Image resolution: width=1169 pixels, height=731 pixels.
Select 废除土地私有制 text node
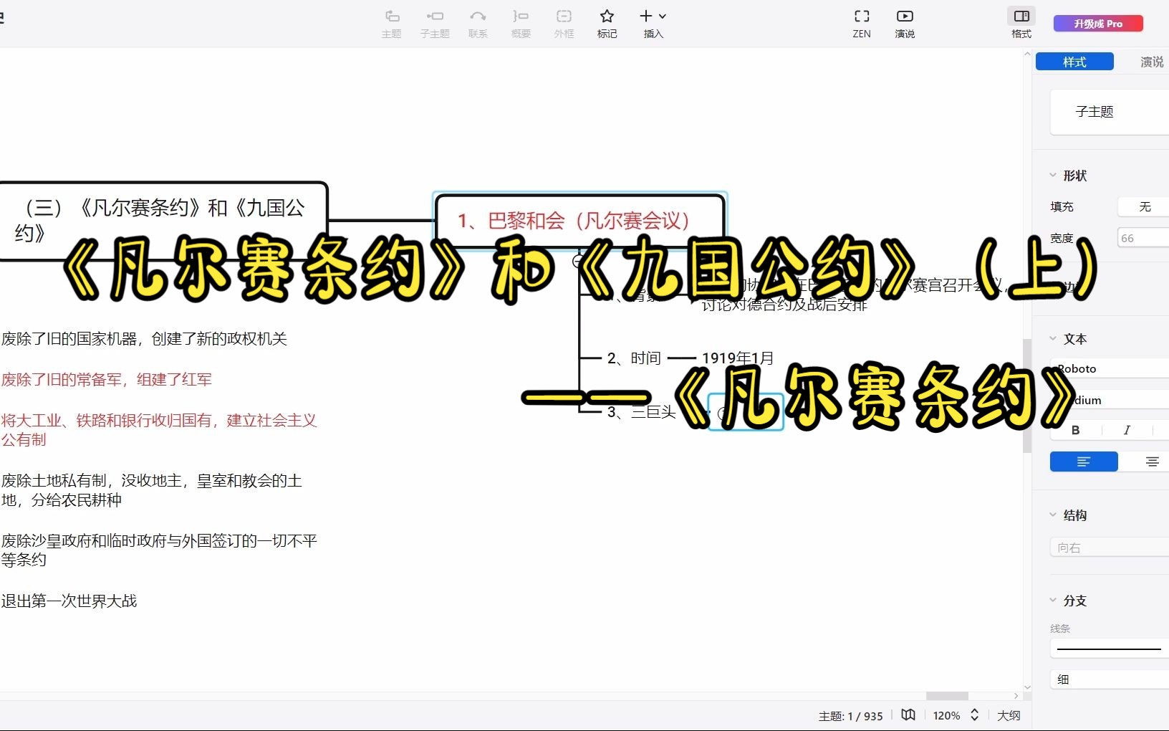[x=152, y=489]
